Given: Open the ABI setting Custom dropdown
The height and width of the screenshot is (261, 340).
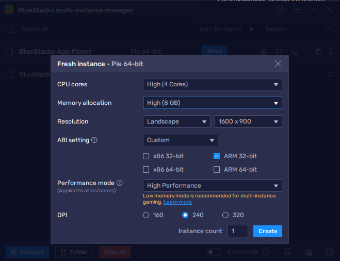Looking at the screenshot, I should point(181,140).
